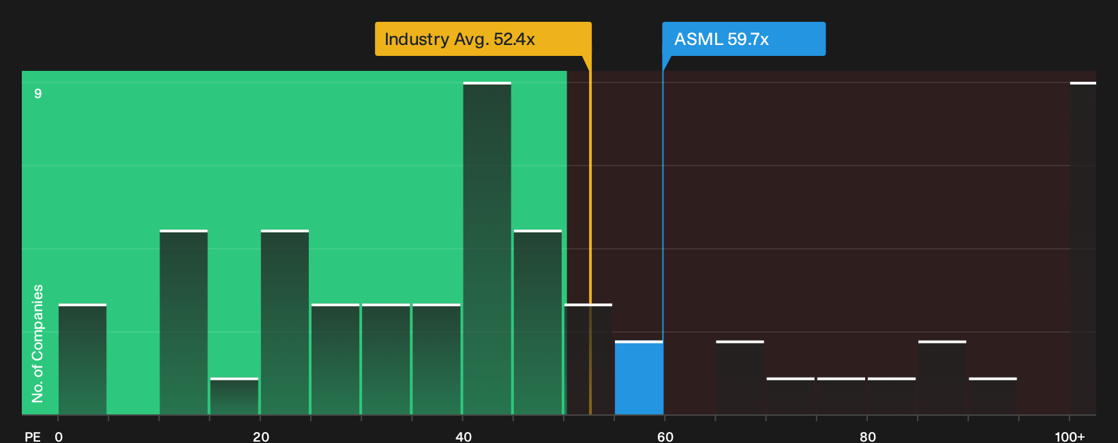Click the dark bar at PE 80-85
Viewport: 1118px width, 443px height.
point(892,396)
